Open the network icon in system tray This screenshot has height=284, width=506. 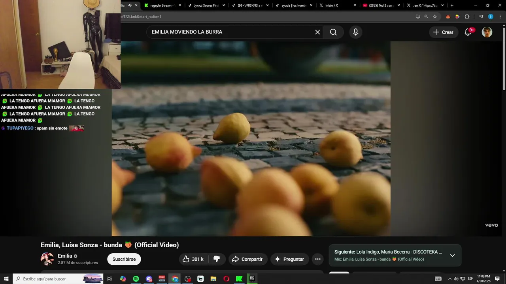click(x=463, y=279)
